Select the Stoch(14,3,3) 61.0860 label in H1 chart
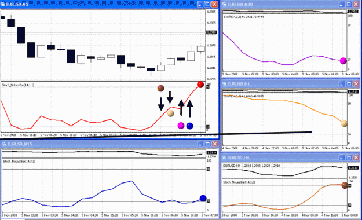This screenshot has width=362, height=220. pyautogui.click(x=244, y=96)
